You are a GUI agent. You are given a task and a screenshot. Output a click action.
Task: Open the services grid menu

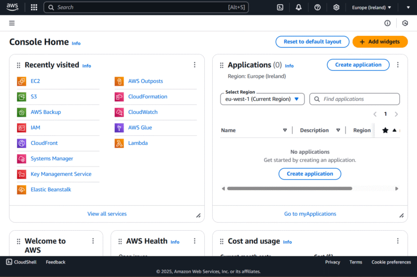34,7
